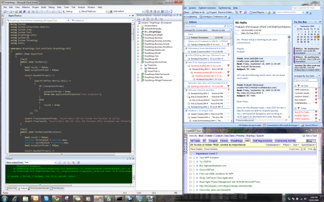Check off the 'Test WPF transition' task
This screenshot has width=324, height=202.
point(190,158)
